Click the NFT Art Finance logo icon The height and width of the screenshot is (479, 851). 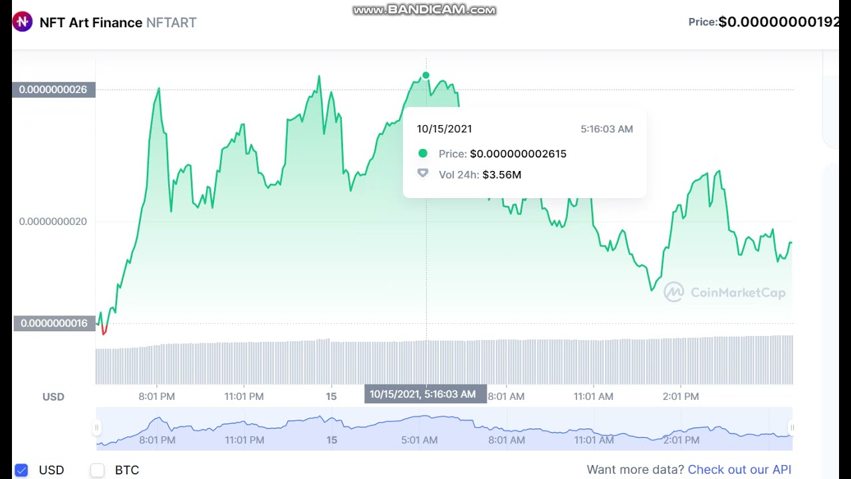pyautogui.click(x=22, y=22)
